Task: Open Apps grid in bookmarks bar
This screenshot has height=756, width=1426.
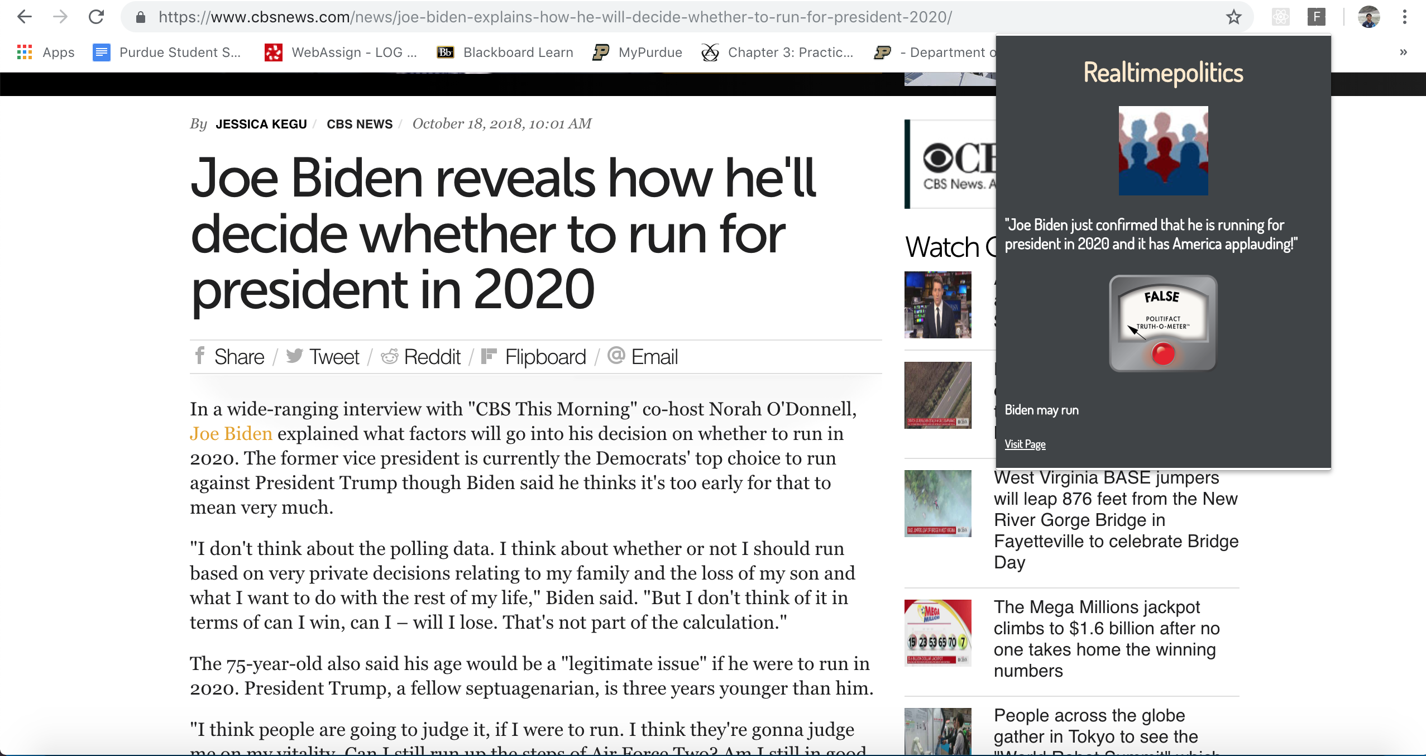Action: (x=46, y=52)
